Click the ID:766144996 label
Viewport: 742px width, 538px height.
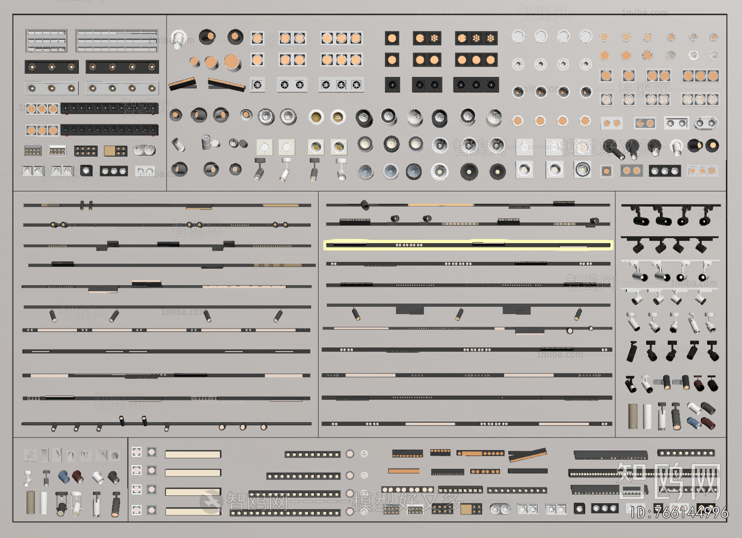click(679, 513)
